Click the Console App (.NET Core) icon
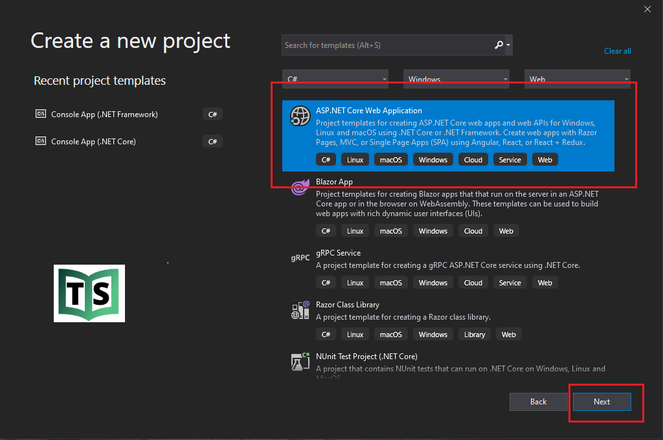Viewport: 663px width, 440px height. (x=40, y=141)
